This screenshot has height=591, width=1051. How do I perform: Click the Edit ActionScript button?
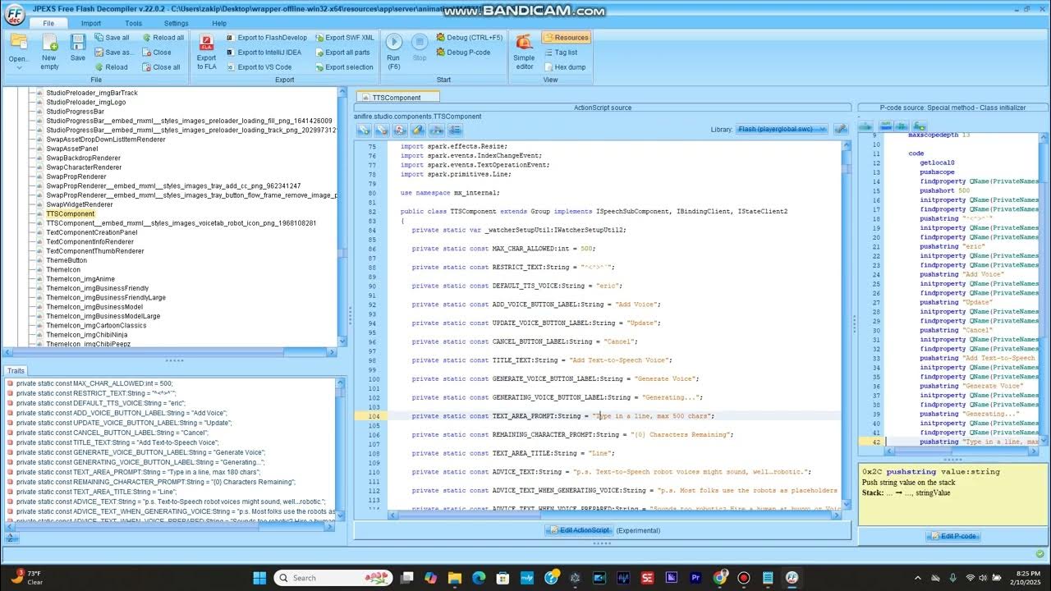[578, 530]
